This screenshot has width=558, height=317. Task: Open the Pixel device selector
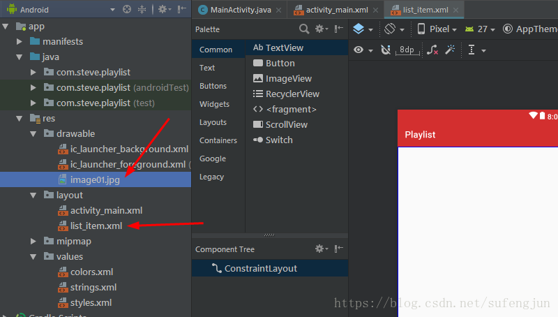point(437,29)
